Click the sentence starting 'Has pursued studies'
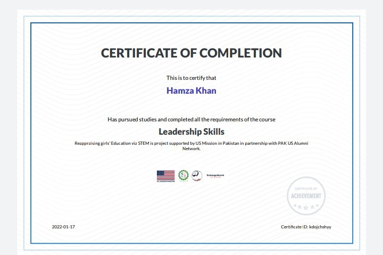Viewport: 383px width, 255px height. [x=191, y=120]
